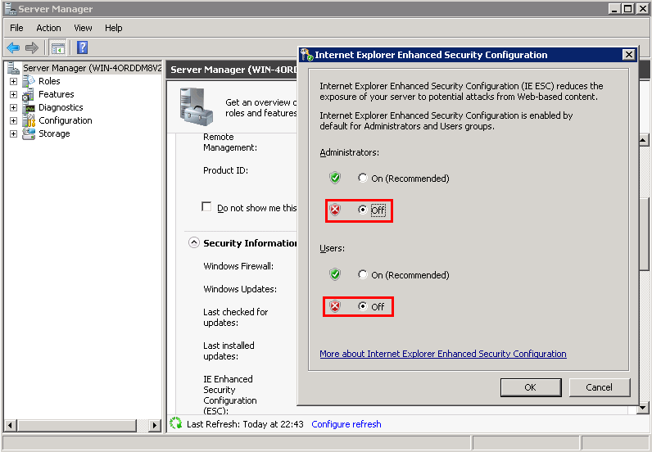This screenshot has height=452, width=652.
Task: Click the Configure refresh link
Action: click(346, 423)
